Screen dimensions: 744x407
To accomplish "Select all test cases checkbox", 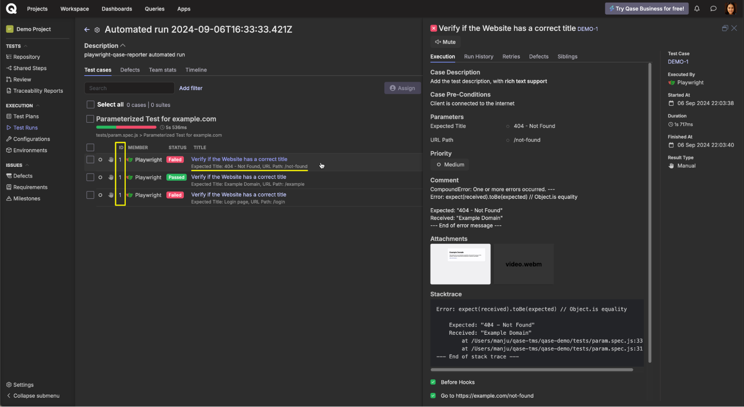I will (90, 104).
